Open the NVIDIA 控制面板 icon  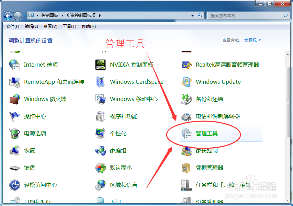pyautogui.click(x=101, y=65)
